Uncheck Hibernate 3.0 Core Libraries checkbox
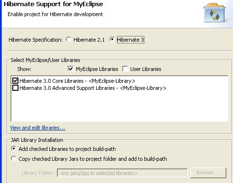This screenshot has height=183, width=233. pyautogui.click(x=15, y=81)
